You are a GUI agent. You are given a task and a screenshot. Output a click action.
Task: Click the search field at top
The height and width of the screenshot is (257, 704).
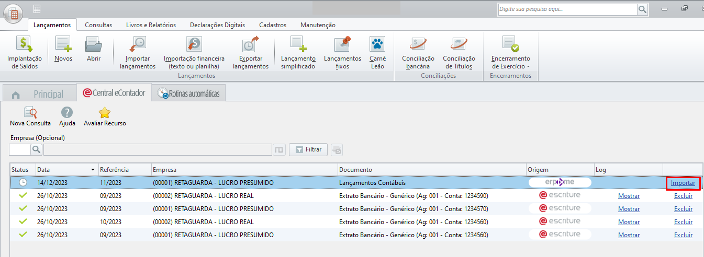[567, 9]
